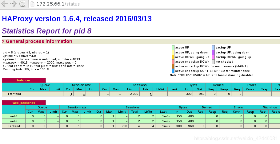The width and height of the screenshot is (280, 144).
Task: Click web2 Last session value 1m2s
Action: [166, 121]
